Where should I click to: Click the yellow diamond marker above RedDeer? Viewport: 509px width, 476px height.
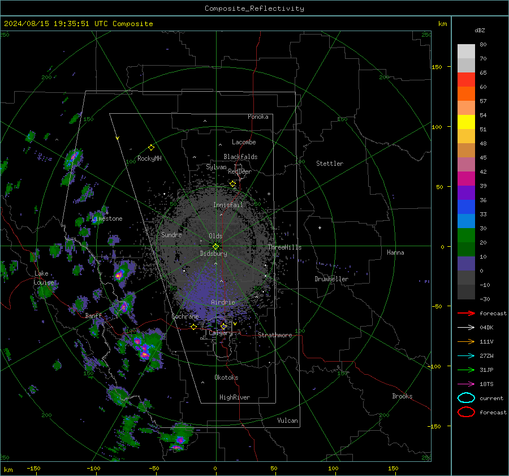click(232, 184)
